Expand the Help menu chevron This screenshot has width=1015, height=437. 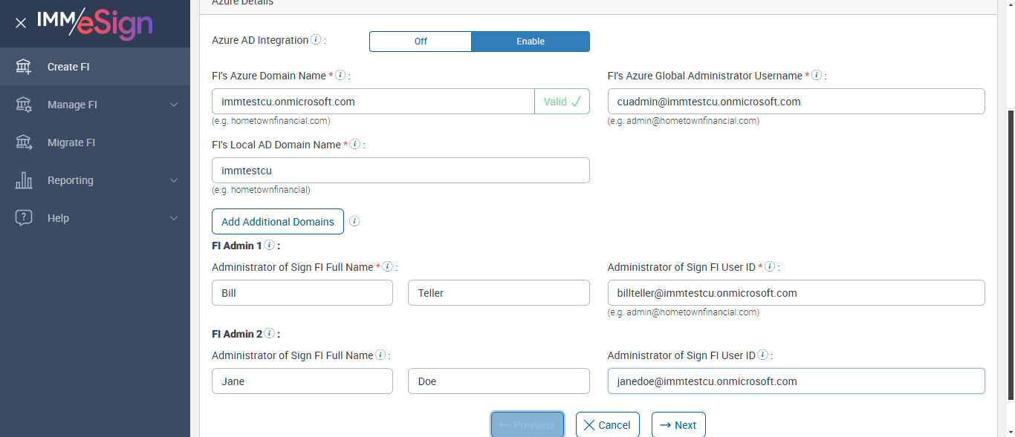tap(174, 218)
